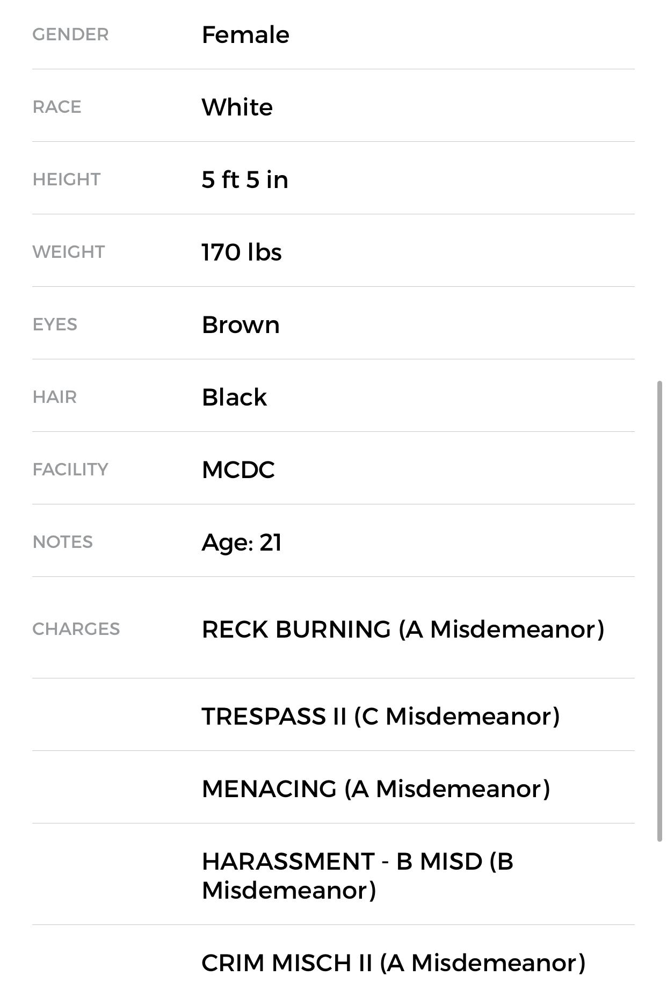
Task: Click the HEIGHT field label
Action: click(x=66, y=179)
